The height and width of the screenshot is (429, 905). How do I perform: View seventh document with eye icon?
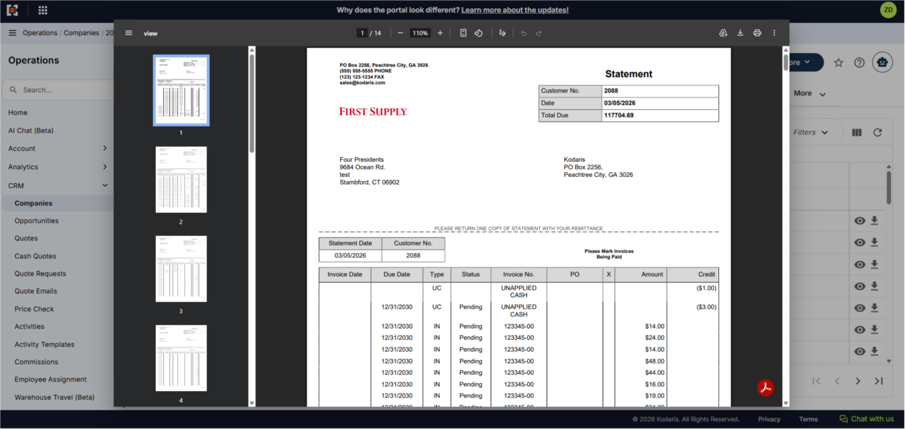[860, 351]
